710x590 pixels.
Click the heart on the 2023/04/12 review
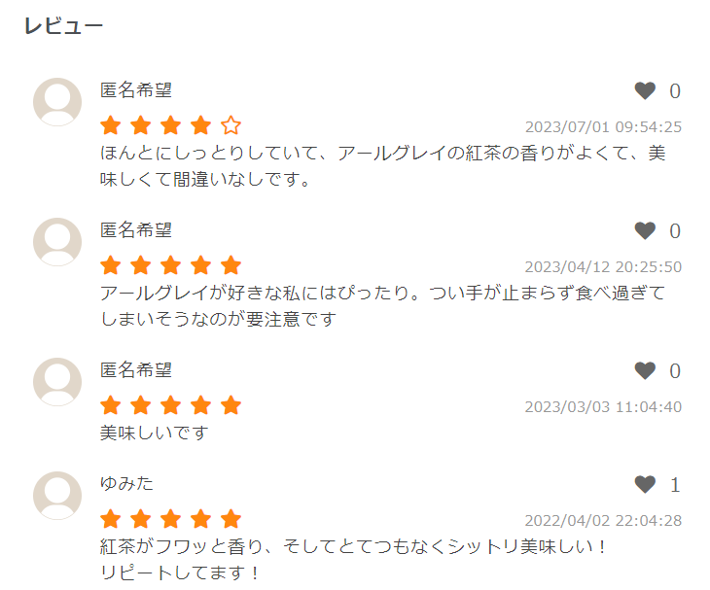pos(645,231)
